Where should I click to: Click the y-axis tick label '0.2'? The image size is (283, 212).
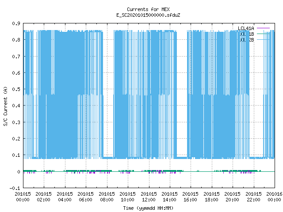16,139
